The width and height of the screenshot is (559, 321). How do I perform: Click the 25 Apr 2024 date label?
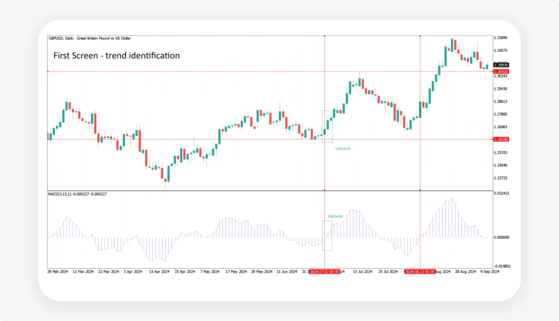(185, 271)
